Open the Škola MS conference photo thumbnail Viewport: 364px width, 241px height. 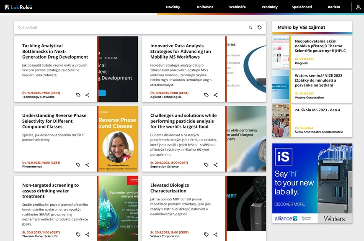(x=281, y=120)
